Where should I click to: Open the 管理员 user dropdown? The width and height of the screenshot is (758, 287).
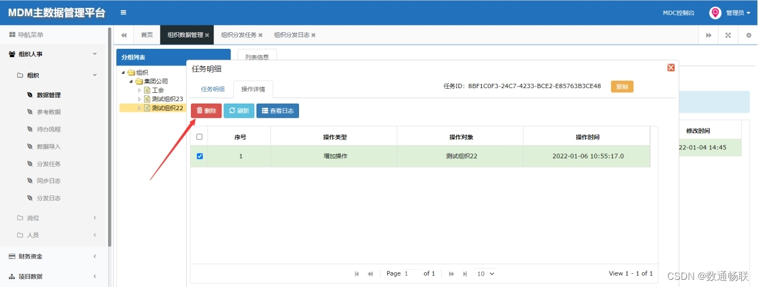pyautogui.click(x=738, y=13)
